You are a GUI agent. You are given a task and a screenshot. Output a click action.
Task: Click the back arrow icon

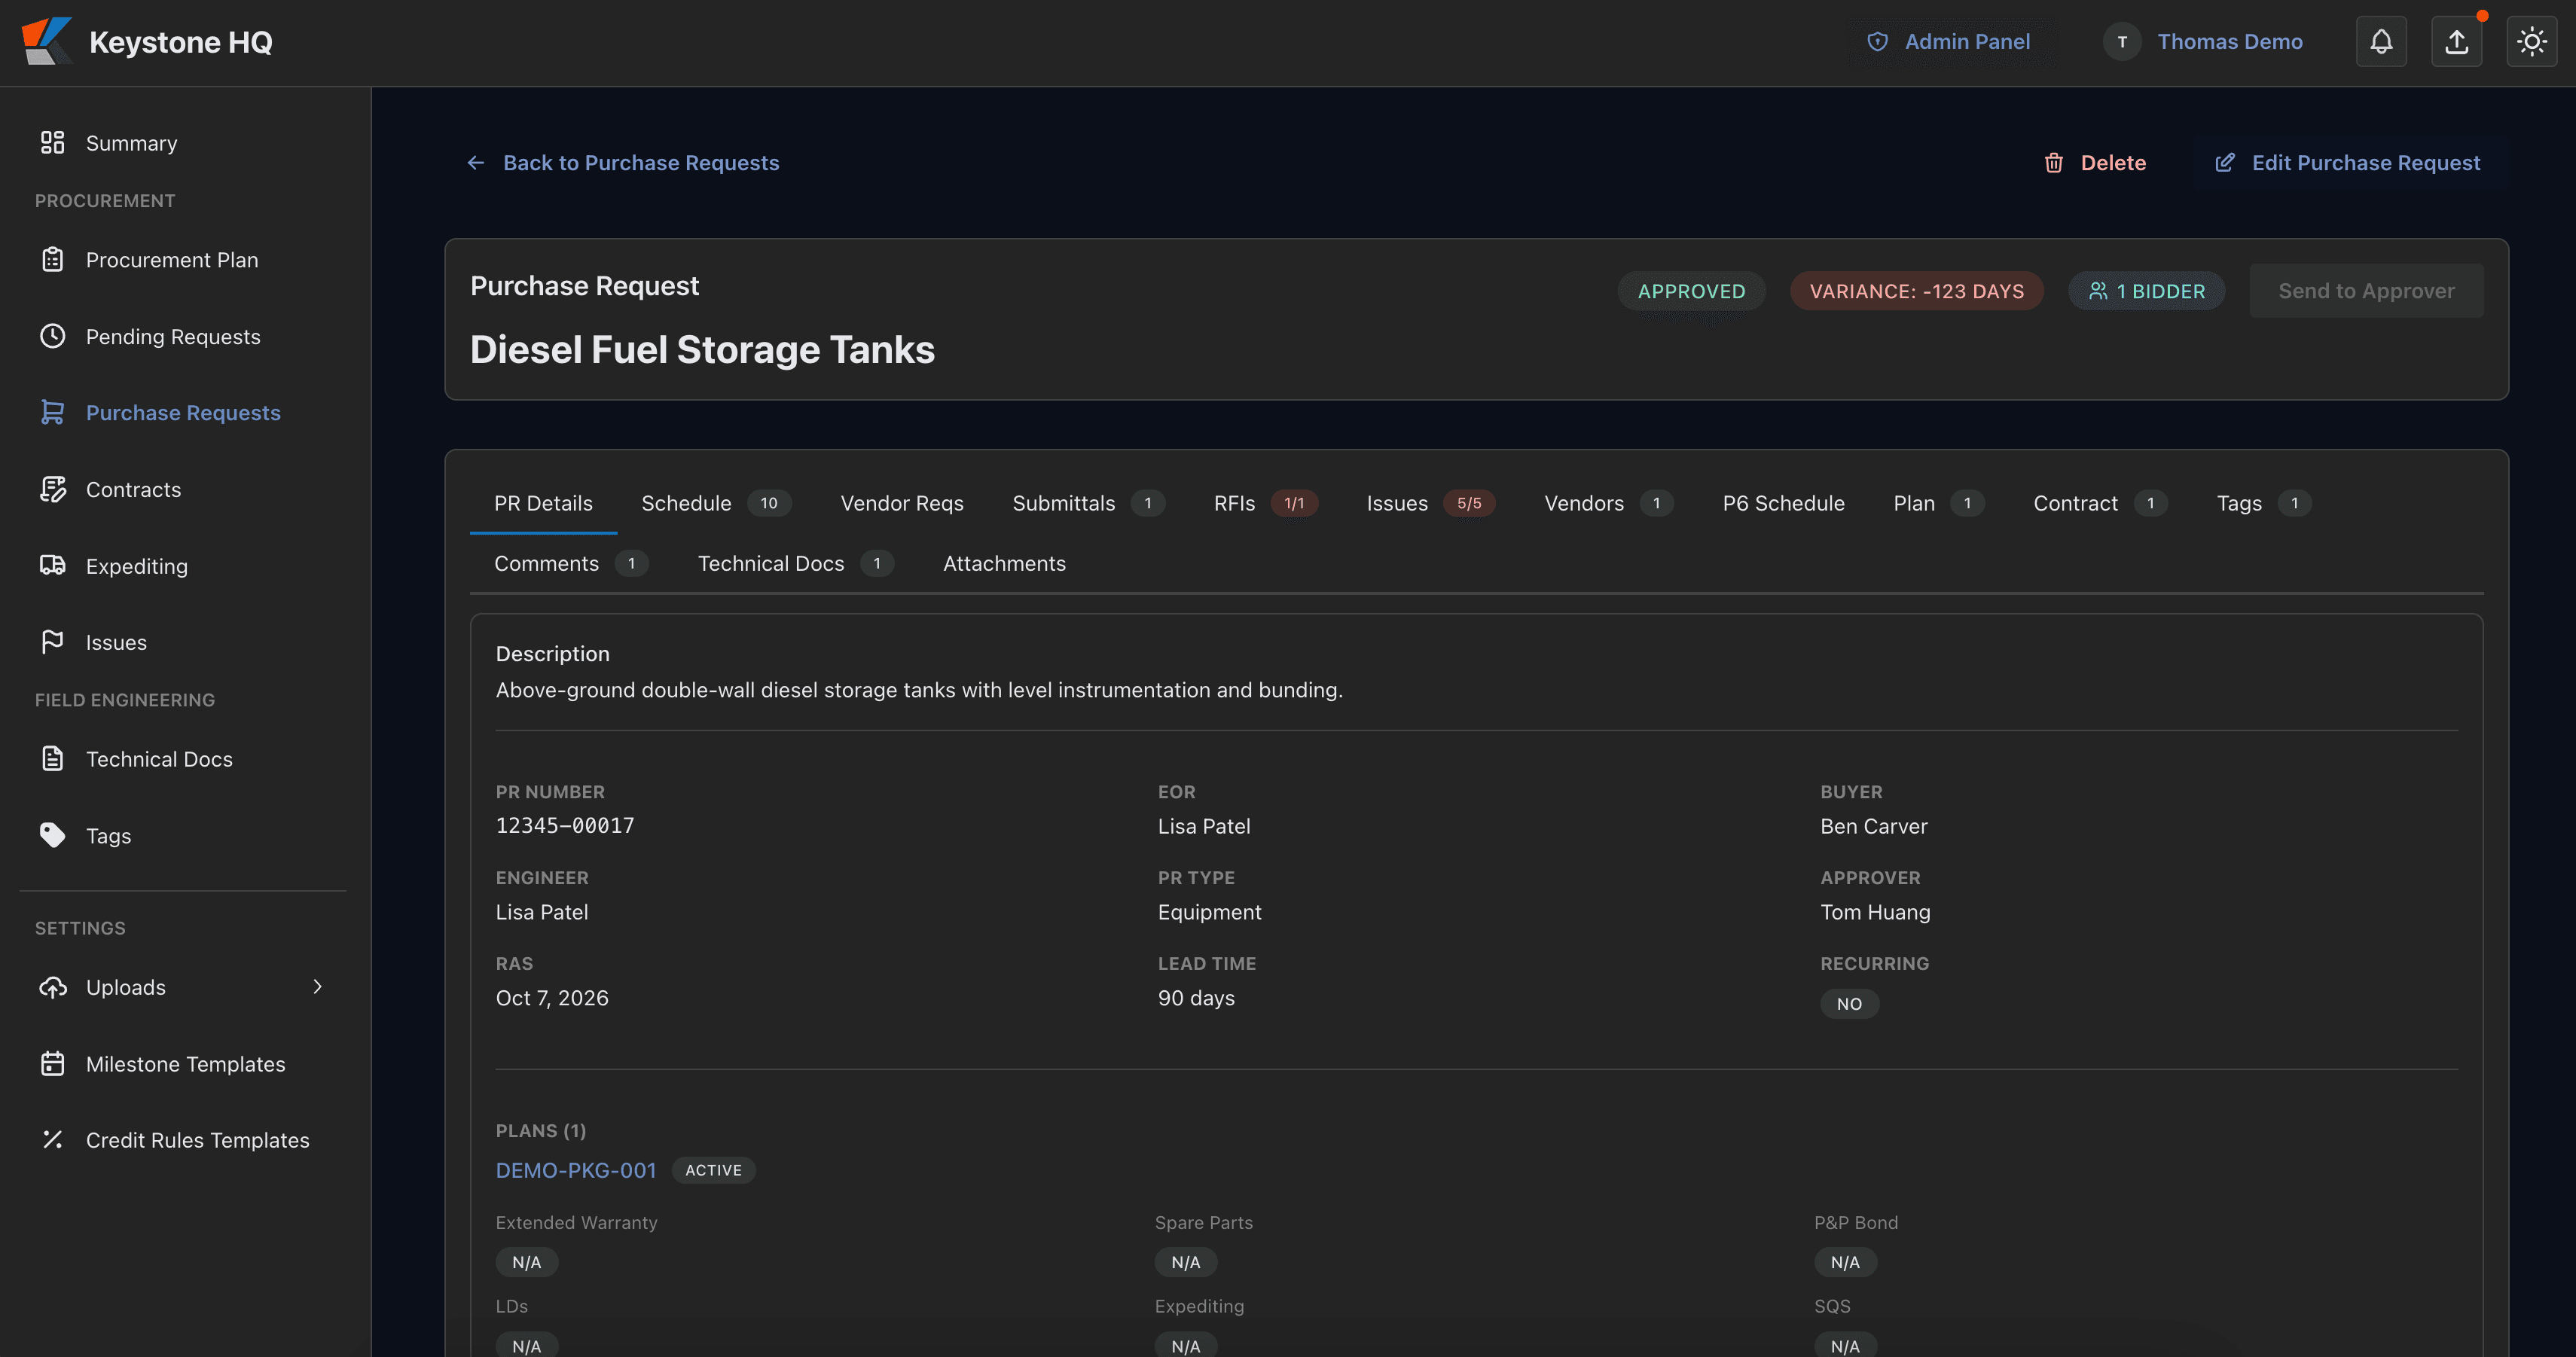(x=476, y=163)
